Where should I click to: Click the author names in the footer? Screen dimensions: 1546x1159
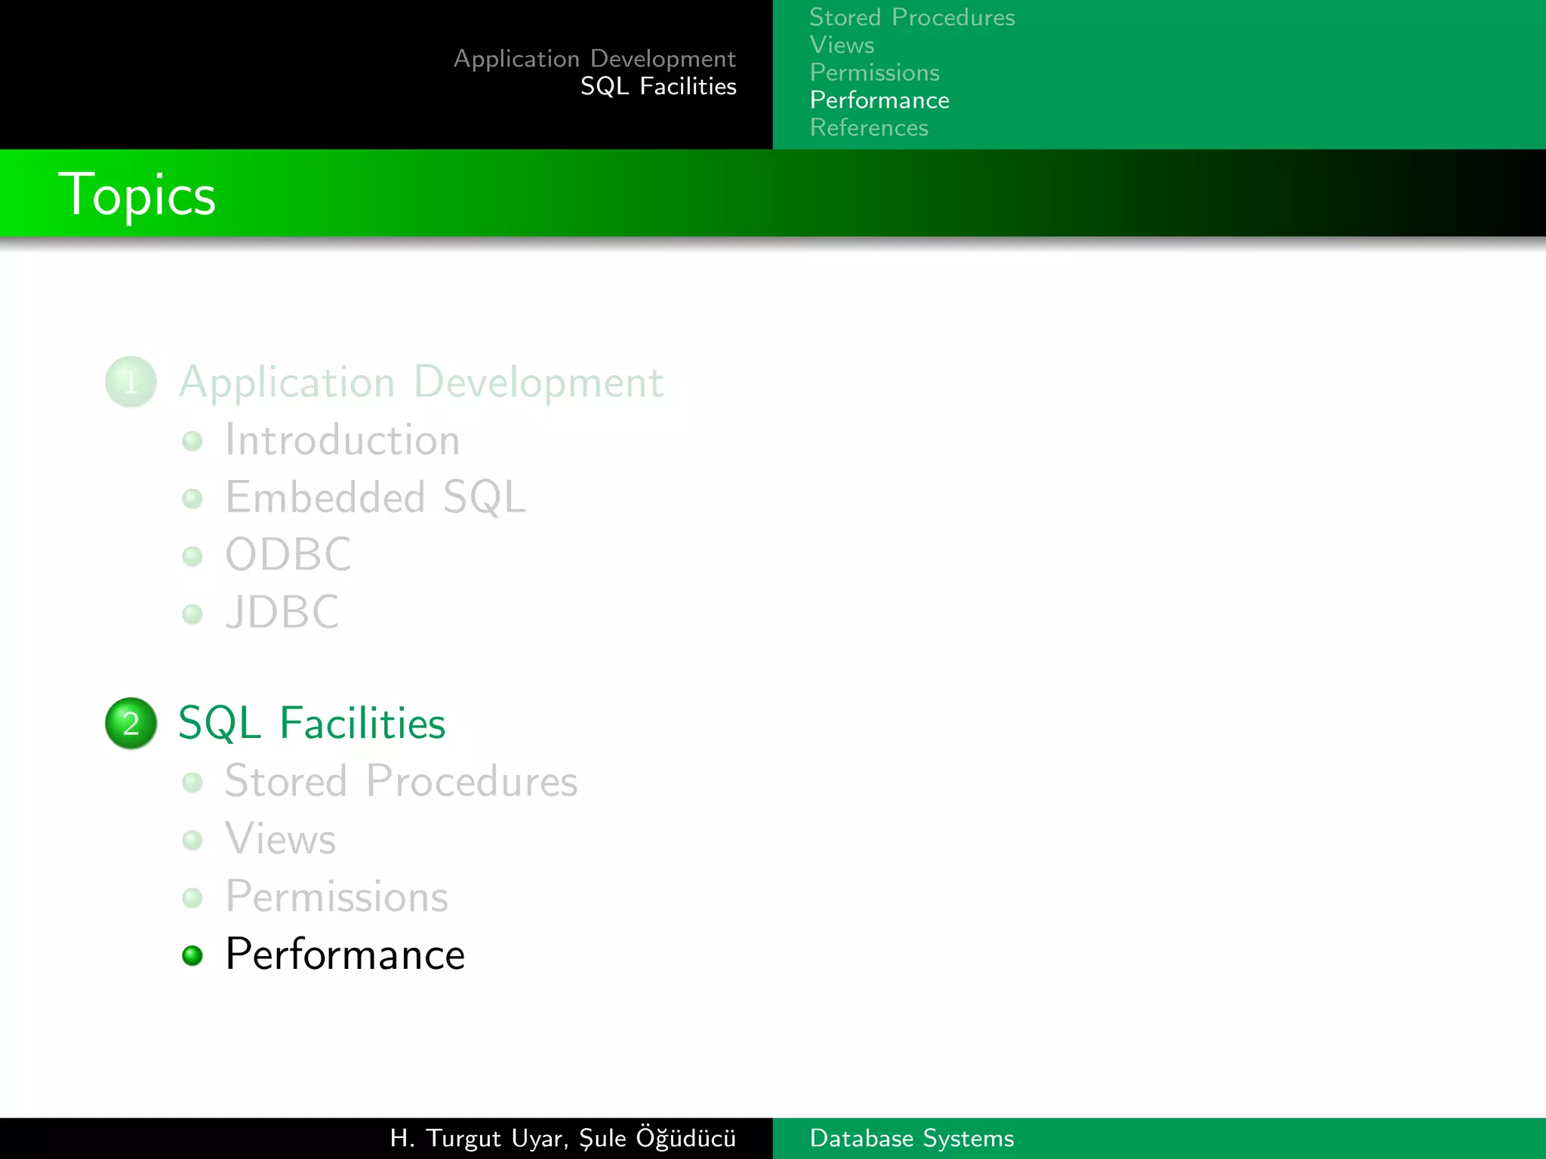point(563,1138)
